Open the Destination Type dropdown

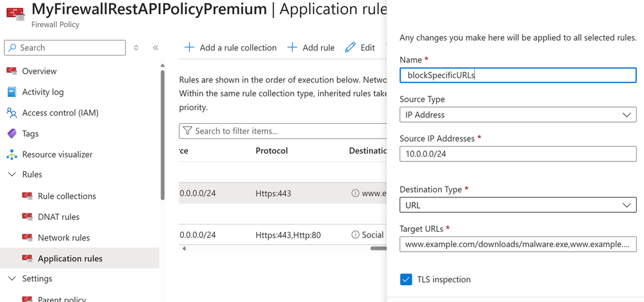tap(518, 205)
